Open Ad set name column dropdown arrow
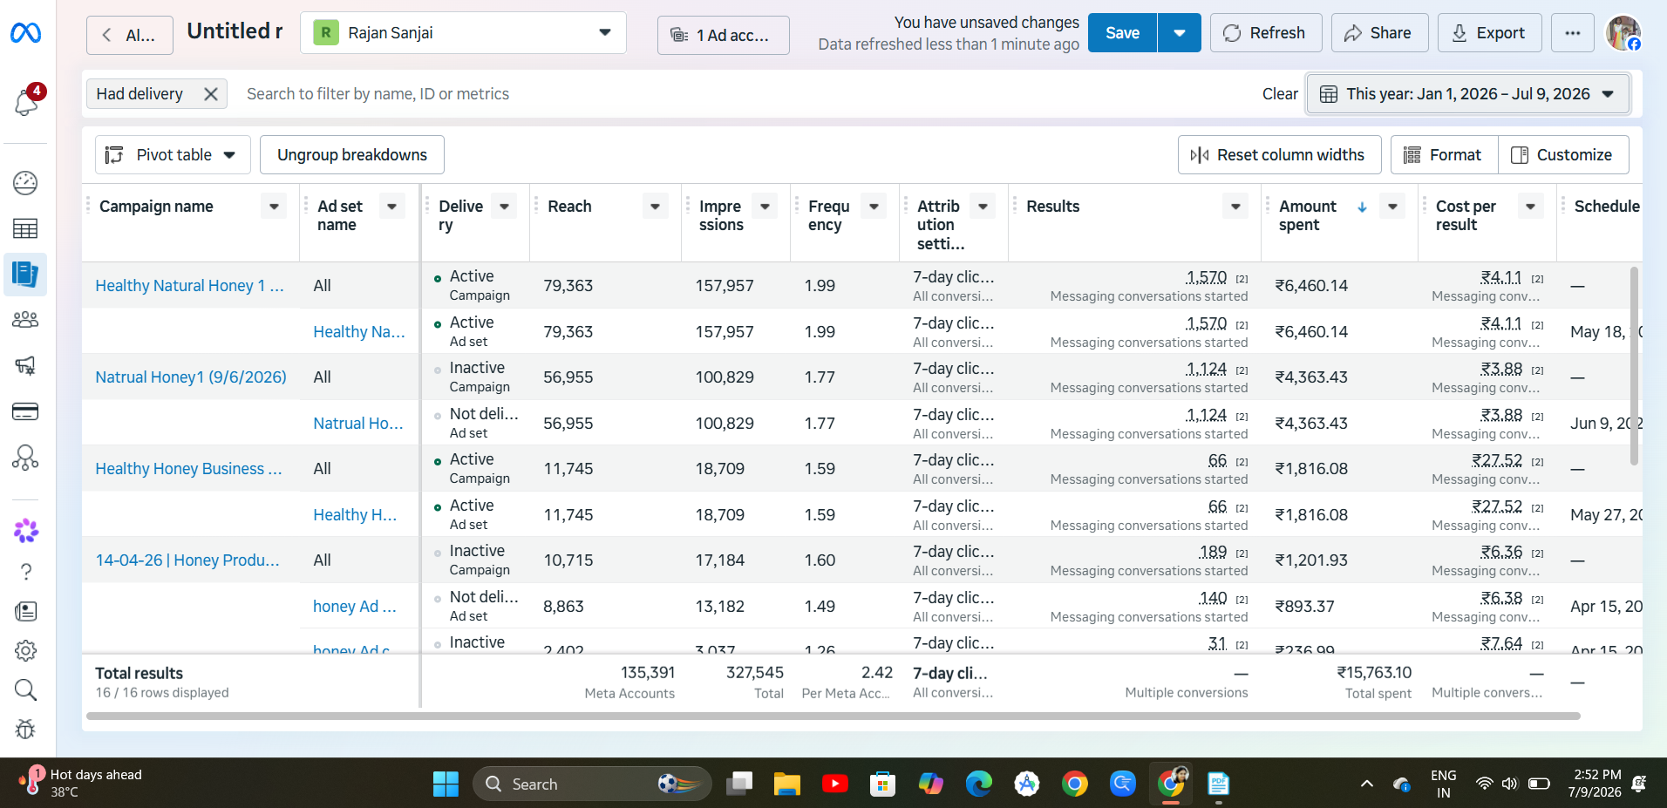The height and width of the screenshot is (808, 1667). pyautogui.click(x=392, y=207)
